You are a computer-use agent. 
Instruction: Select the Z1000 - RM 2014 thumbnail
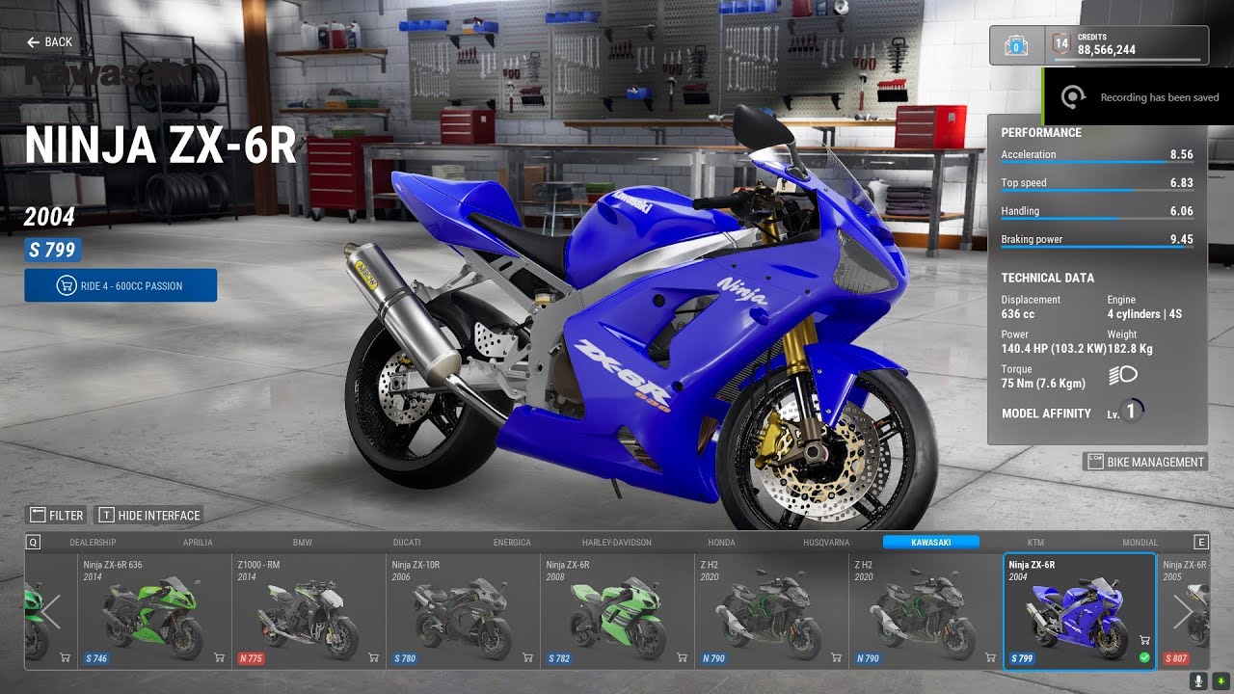(x=308, y=611)
